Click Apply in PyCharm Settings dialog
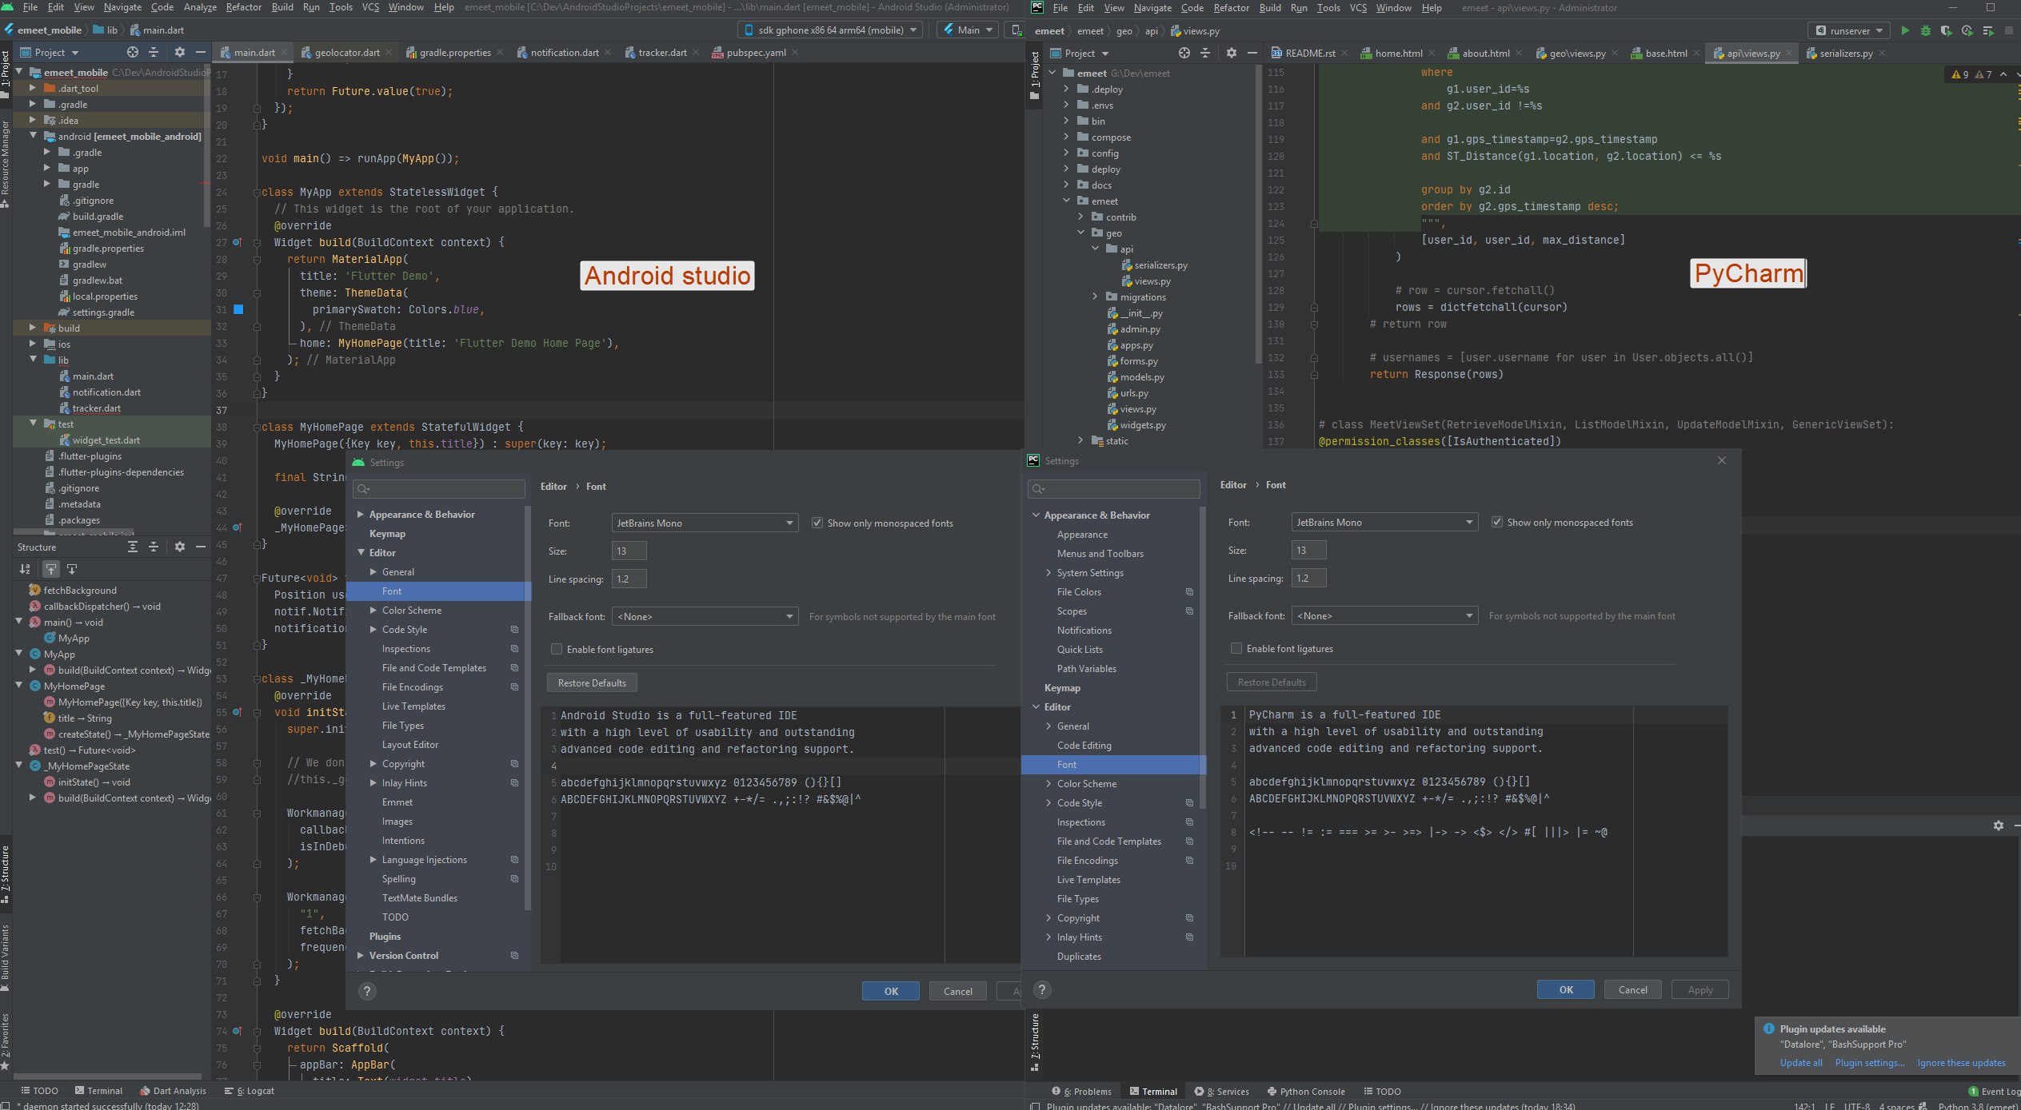 tap(1700, 989)
